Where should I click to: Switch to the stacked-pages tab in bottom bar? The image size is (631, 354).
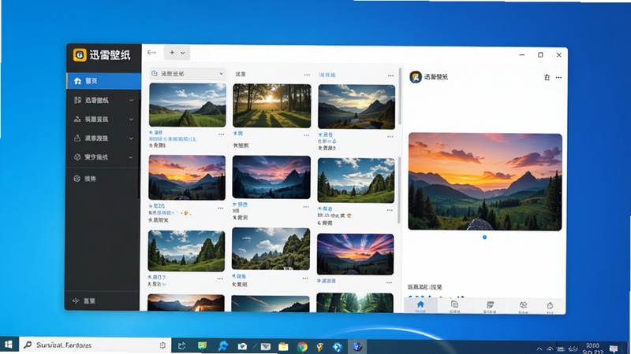[x=455, y=306]
